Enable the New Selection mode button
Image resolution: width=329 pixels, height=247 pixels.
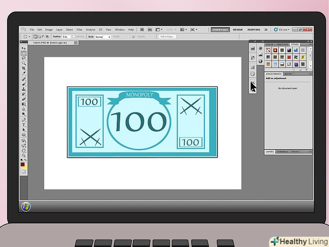[36, 37]
